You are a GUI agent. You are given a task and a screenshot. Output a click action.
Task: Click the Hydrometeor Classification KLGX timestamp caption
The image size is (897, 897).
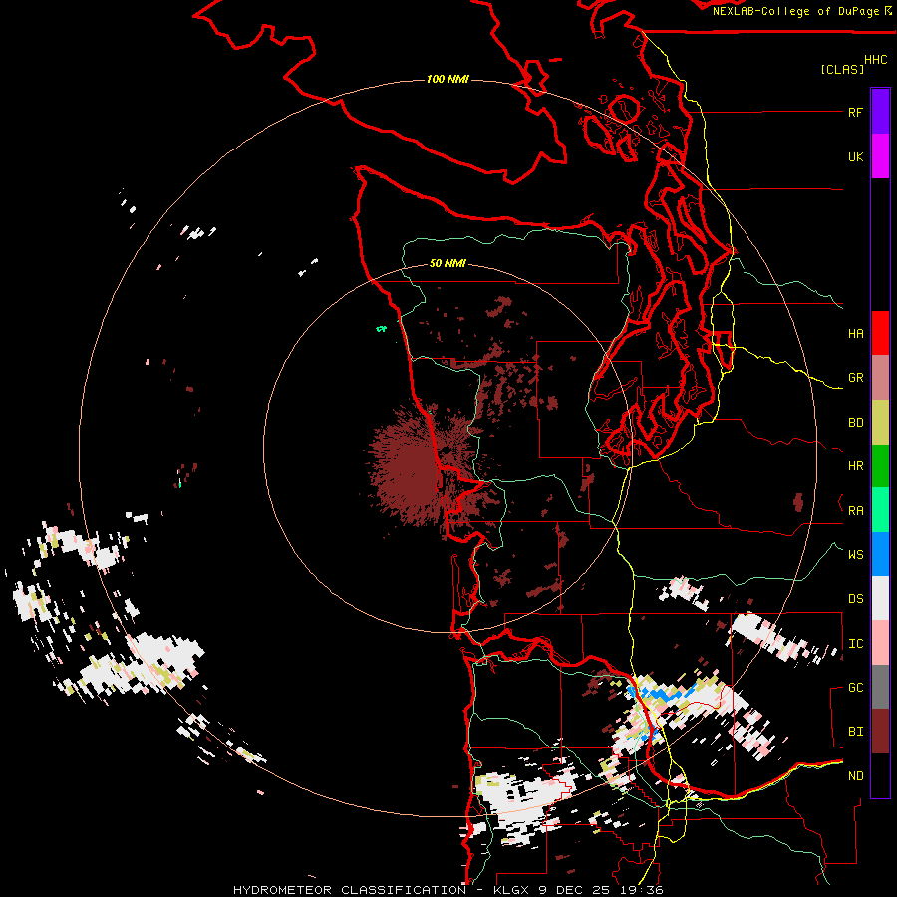click(448, 890)
